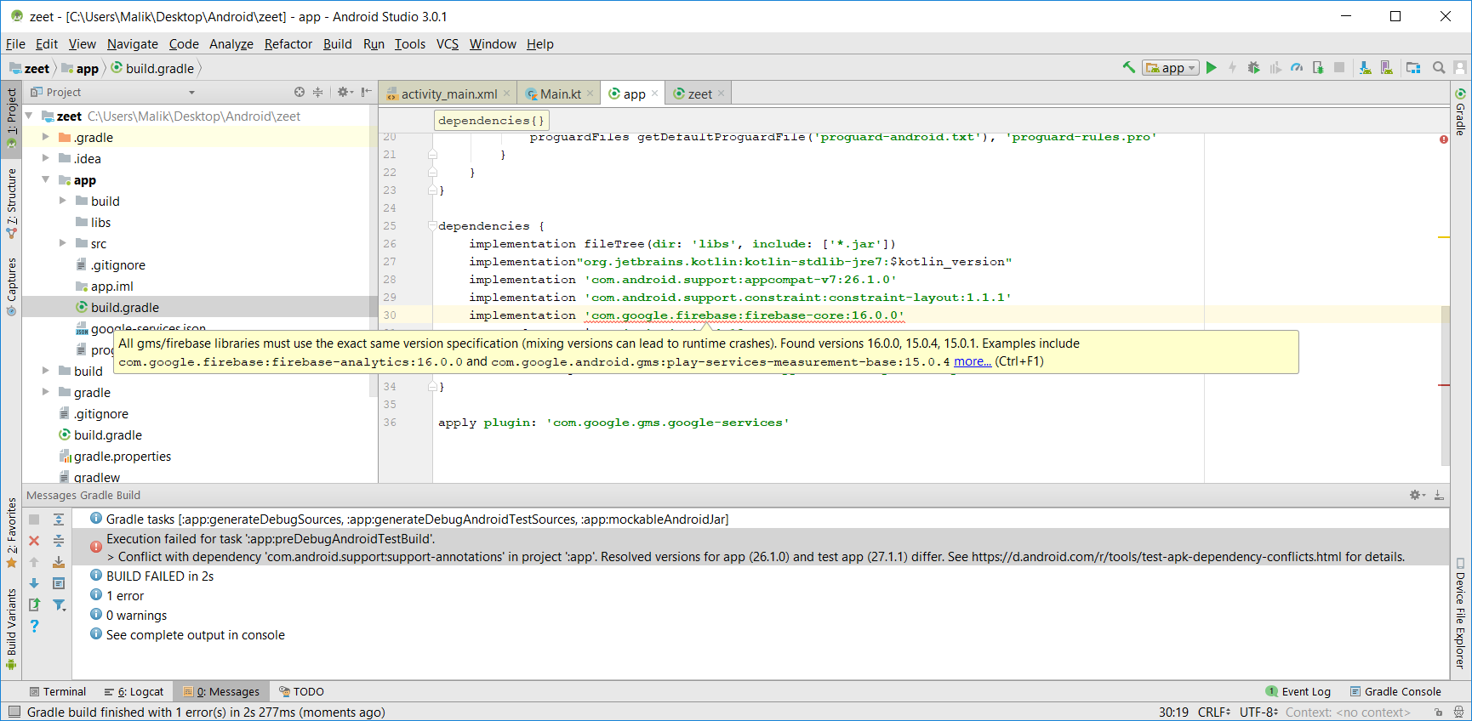The width and height of the screenshot is (1472, 721).
Task: Collapse the zeet root folder
Action: pyautogui.click(x=29, y=116)
